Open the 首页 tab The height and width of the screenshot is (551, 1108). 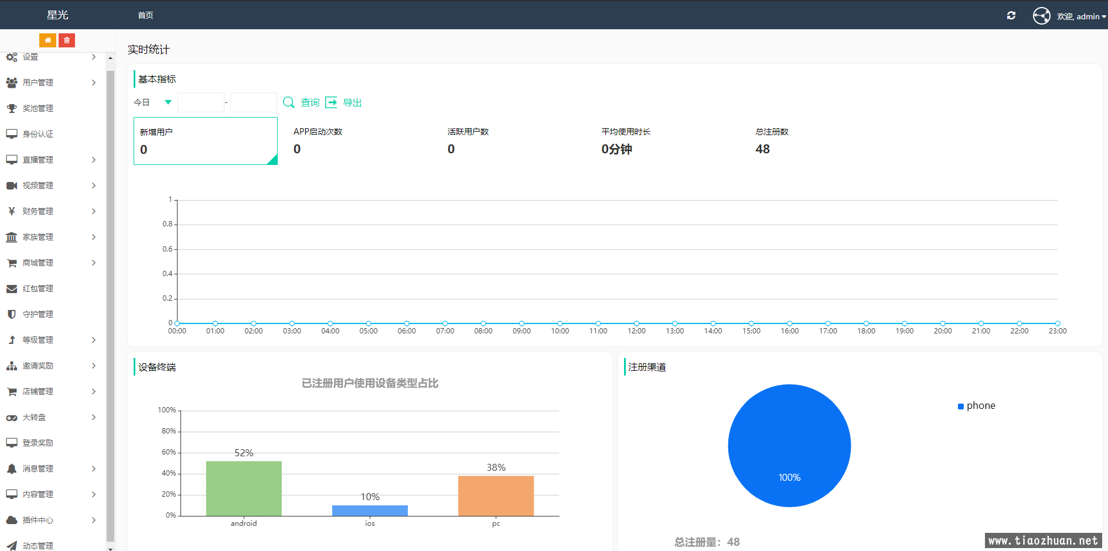[x=146, y=15]
